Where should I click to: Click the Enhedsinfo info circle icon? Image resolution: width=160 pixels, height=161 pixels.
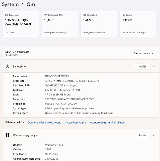point(7,66)
